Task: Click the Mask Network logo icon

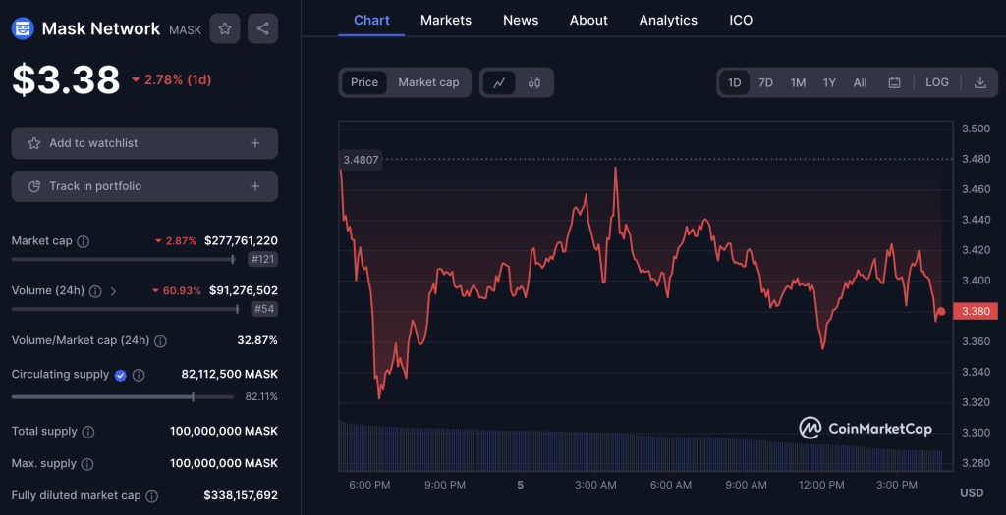Action: point(23,28)
